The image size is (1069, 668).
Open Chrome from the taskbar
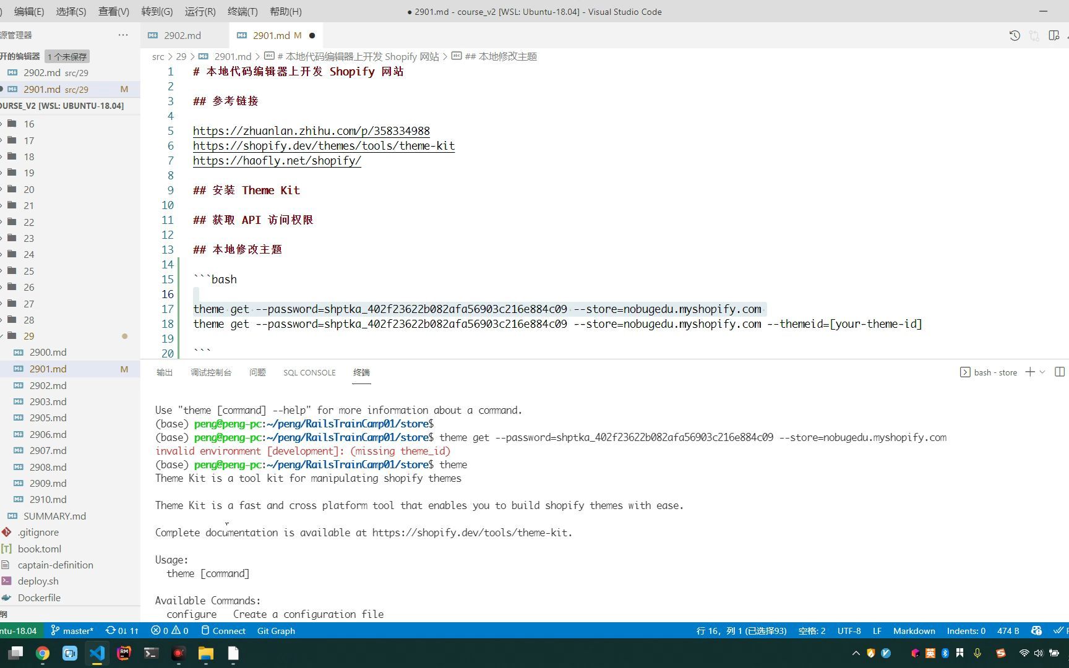click(43, 653)
